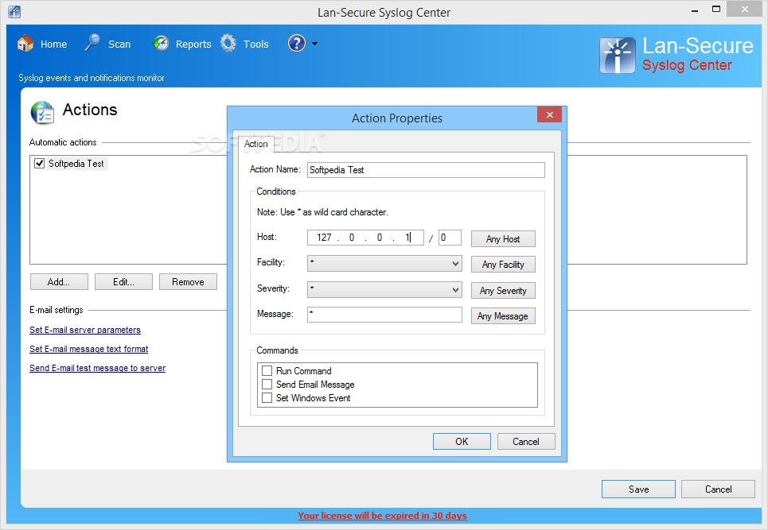This screenshot has height=530, width=768.
Task: Open the Help dropdown arrow
Action: tap(314, 44)
